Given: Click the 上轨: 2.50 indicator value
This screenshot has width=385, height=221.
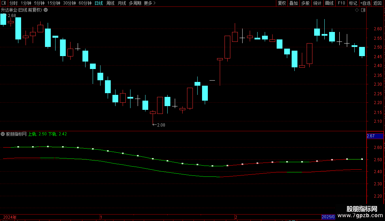Looking at the screenshot, I should pos(37,134).
